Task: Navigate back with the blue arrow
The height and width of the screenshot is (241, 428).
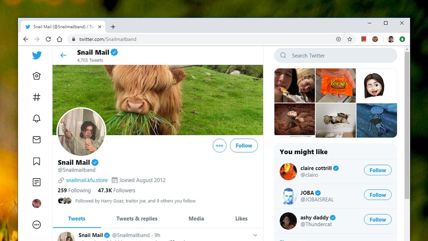Action: pyautogui.click(x=63, y=55)
